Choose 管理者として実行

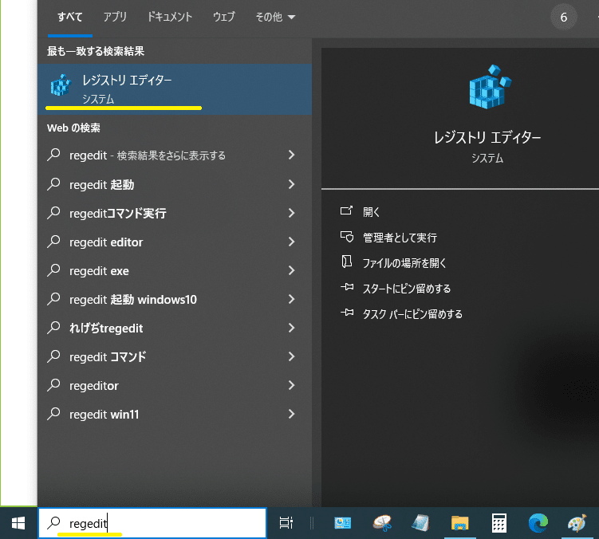[x=400, y=238]
